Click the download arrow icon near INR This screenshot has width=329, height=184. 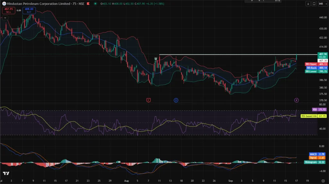pyautogui.click(x=308, y=4)
